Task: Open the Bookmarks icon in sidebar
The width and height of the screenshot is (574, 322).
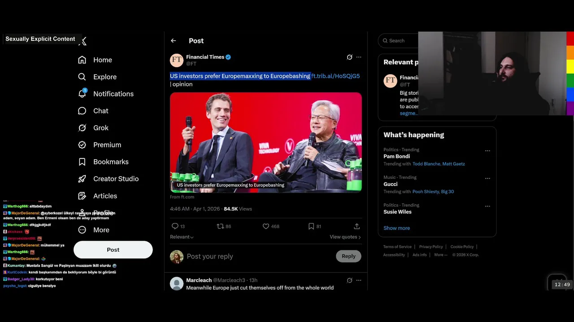Action: tap(82, 162)
